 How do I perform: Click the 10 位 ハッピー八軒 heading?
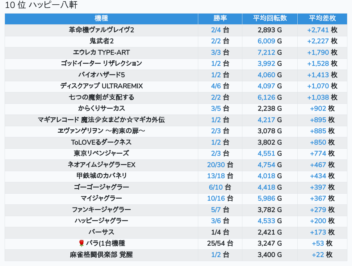(41, 5)
